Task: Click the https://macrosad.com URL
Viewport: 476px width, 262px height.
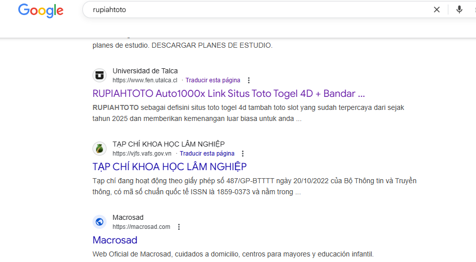Action: point(141,227)
